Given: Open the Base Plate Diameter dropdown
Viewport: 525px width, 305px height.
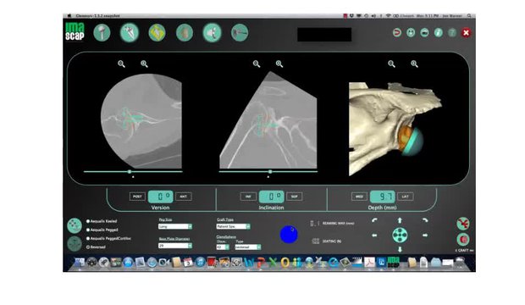Looking at the screenshot, I should click(175, 246).
